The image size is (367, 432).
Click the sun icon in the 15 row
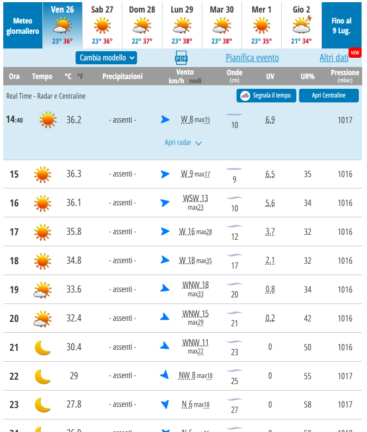point(42,174)
